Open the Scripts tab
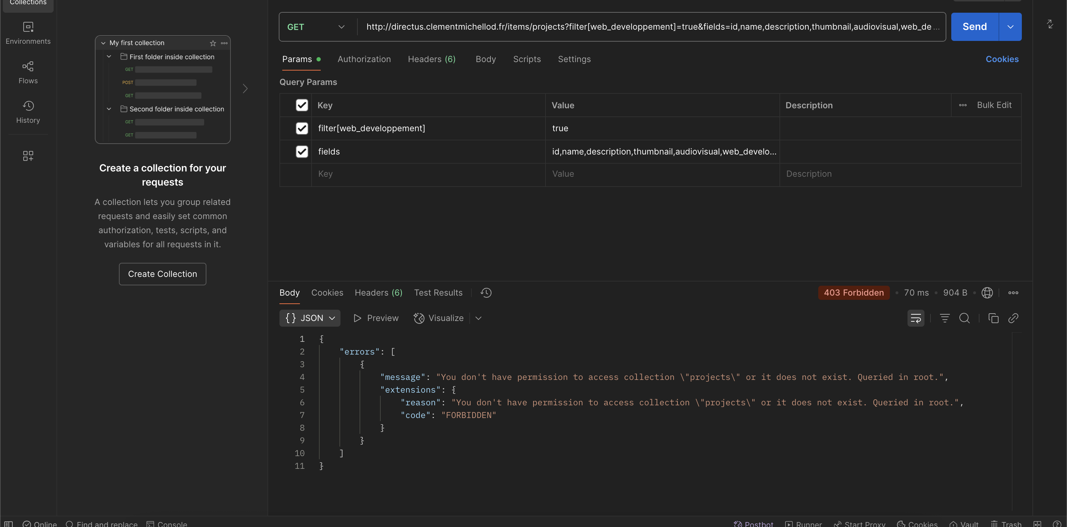 (x=527, y=59)
